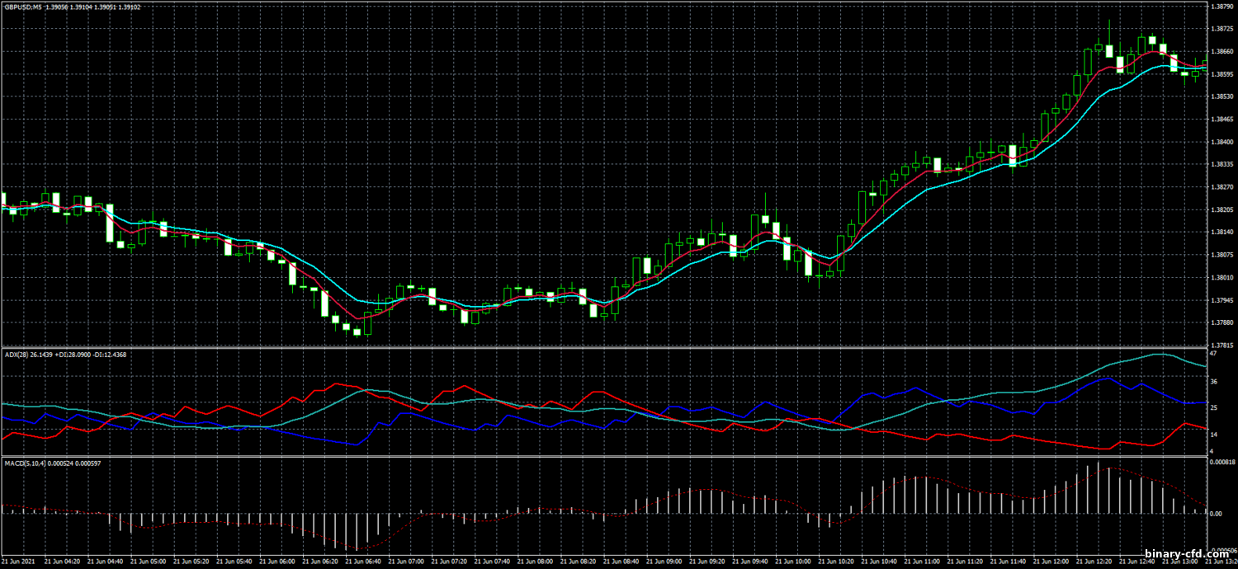Click the 1.38205 price axis label

point(1221,209)
